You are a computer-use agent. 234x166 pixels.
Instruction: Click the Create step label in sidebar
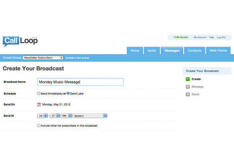pyautogui.click(x=196, y=79)
